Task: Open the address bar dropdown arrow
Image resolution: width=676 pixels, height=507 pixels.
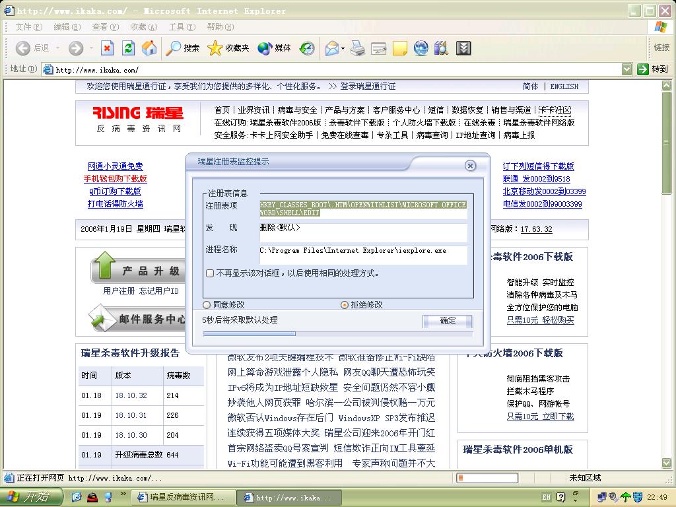Action: [627, 69]
